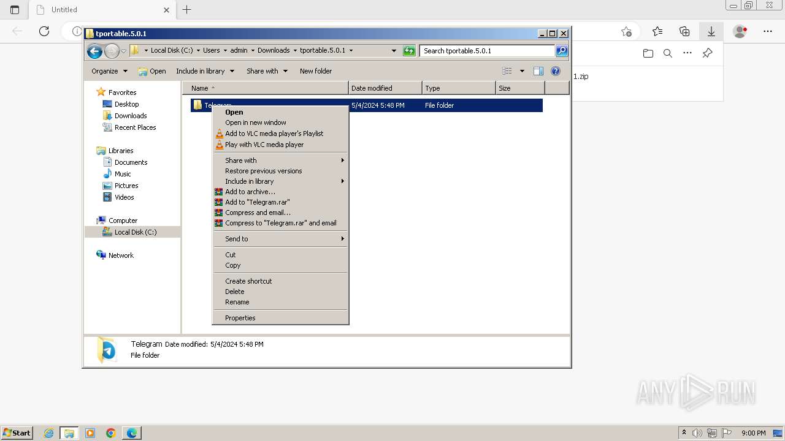This screenshot has width=785, height=441.
Task: Choose Restore previous versions
Action: point(280,171)
